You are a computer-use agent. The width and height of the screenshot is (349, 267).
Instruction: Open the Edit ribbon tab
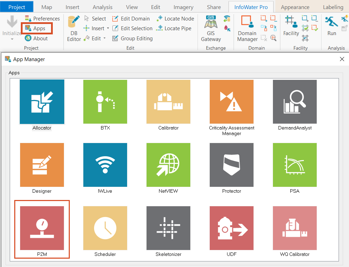(156, 7)
